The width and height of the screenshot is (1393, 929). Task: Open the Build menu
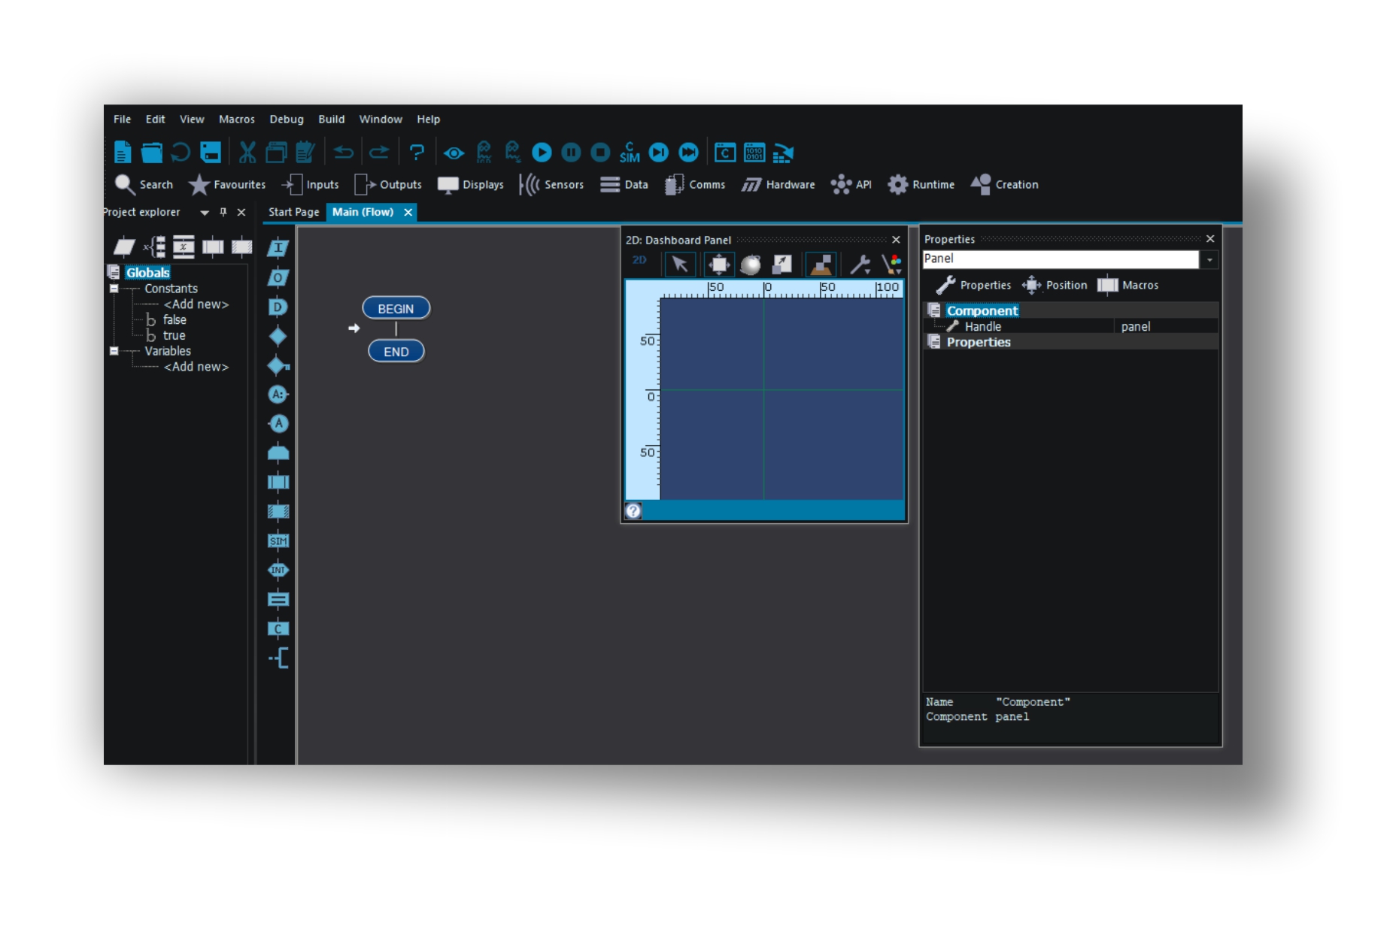(x=332, y=120)
